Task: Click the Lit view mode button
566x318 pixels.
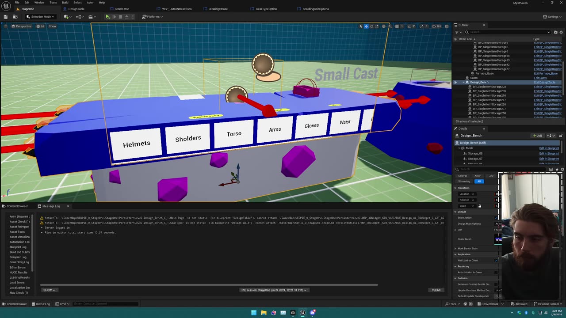Action: pos(41,26)
